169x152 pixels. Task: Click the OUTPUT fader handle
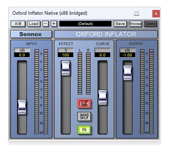coord(127,73)
